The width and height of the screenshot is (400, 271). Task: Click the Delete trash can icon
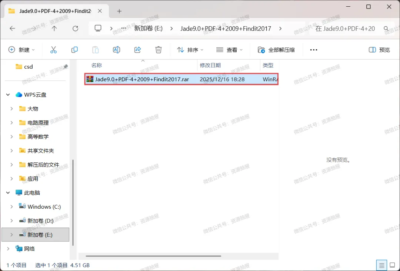(159, 50)
